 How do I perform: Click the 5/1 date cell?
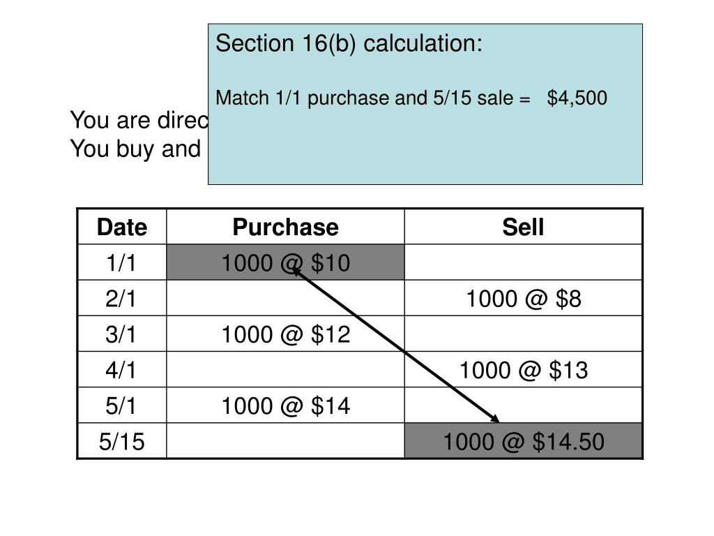tap(122, 405)
